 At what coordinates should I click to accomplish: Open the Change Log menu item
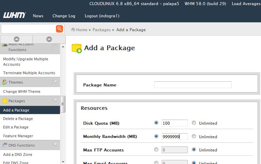[64, 16]
